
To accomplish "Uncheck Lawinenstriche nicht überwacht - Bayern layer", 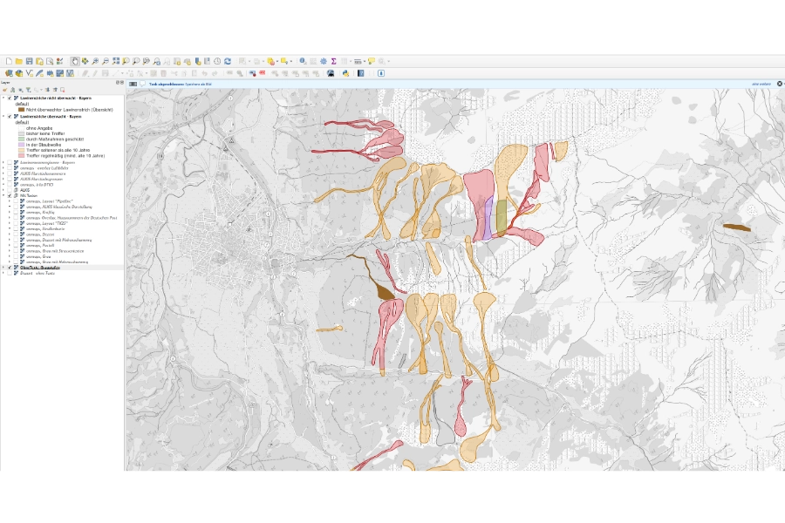I will [x=10, y=98].
